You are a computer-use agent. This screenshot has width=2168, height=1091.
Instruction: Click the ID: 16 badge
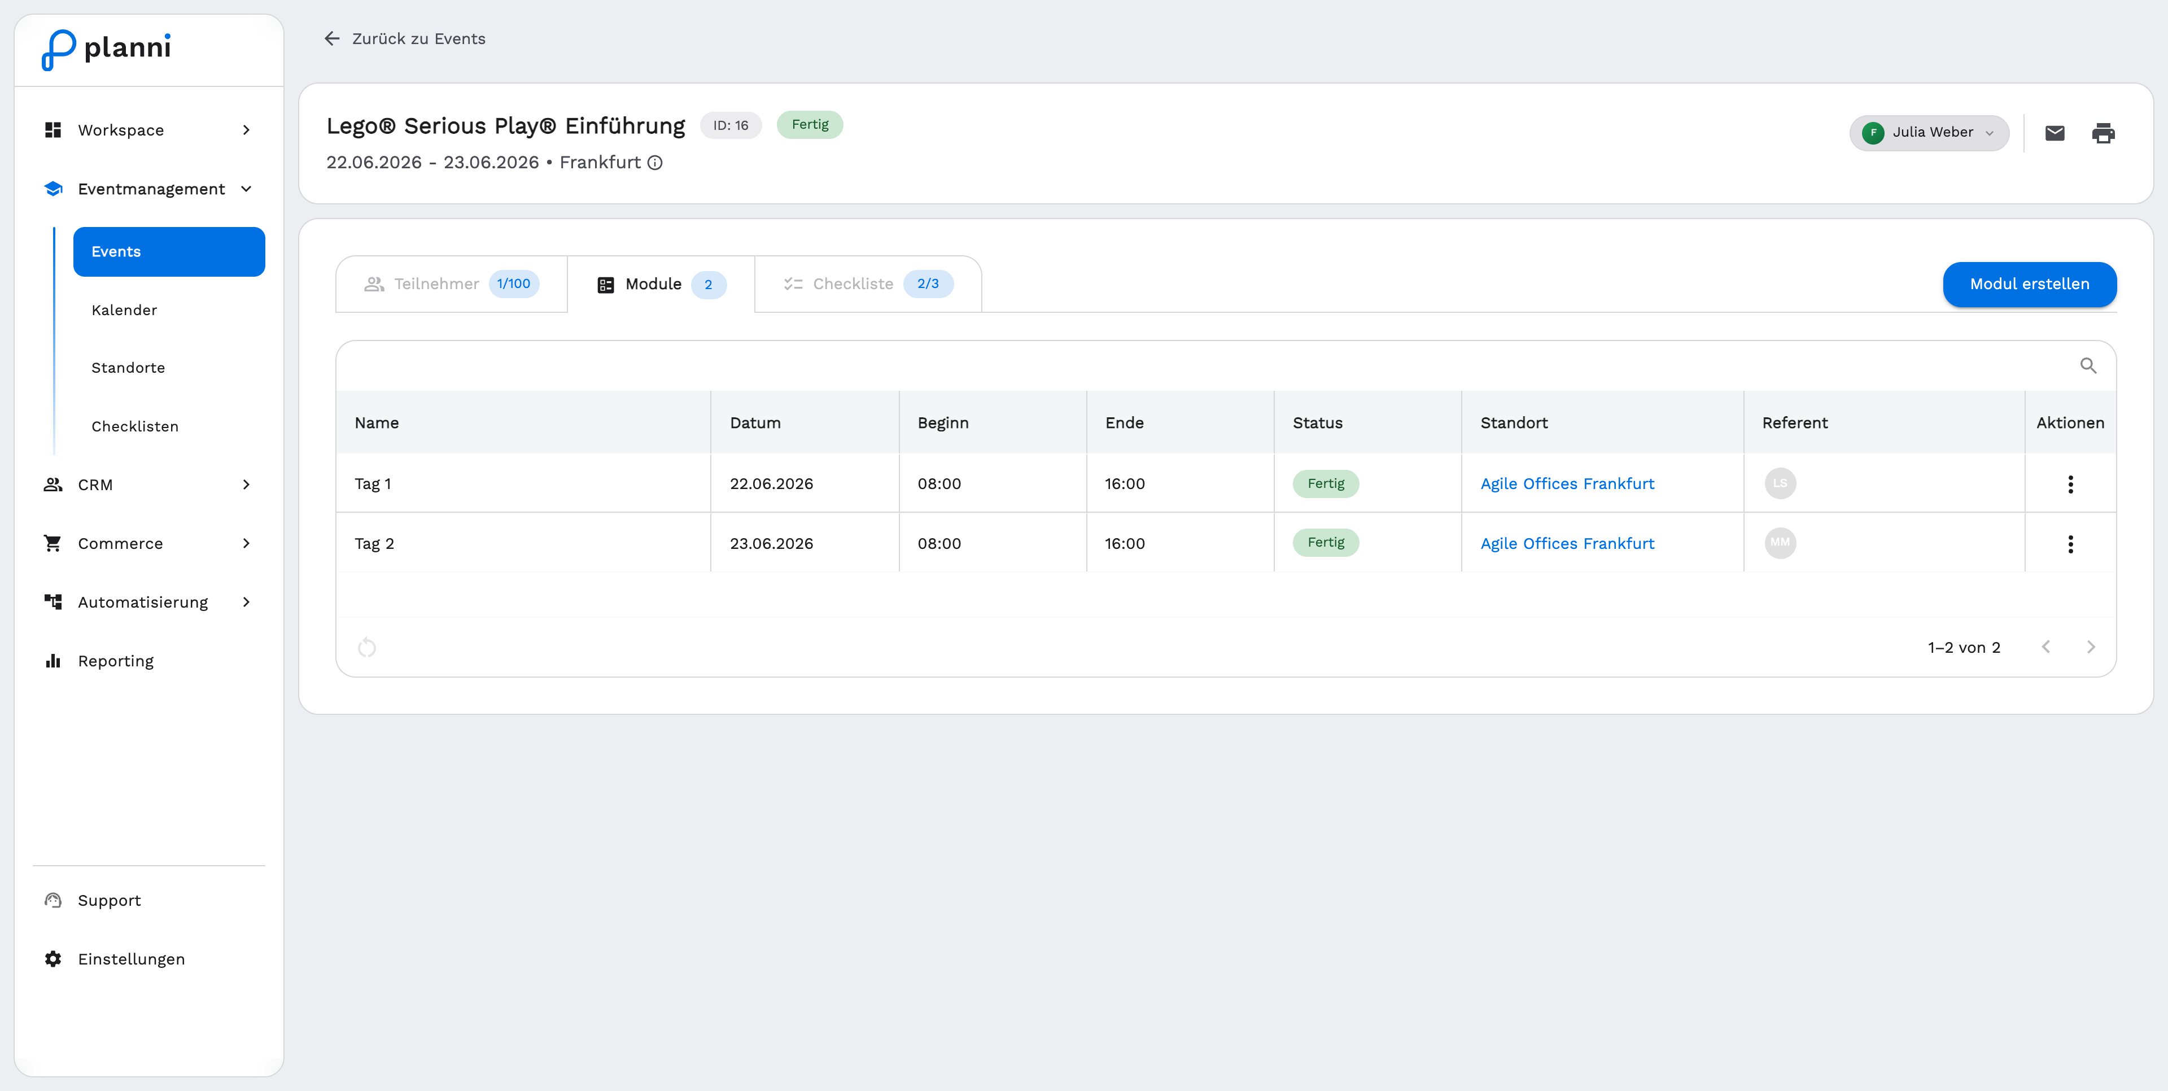[731, 125]
